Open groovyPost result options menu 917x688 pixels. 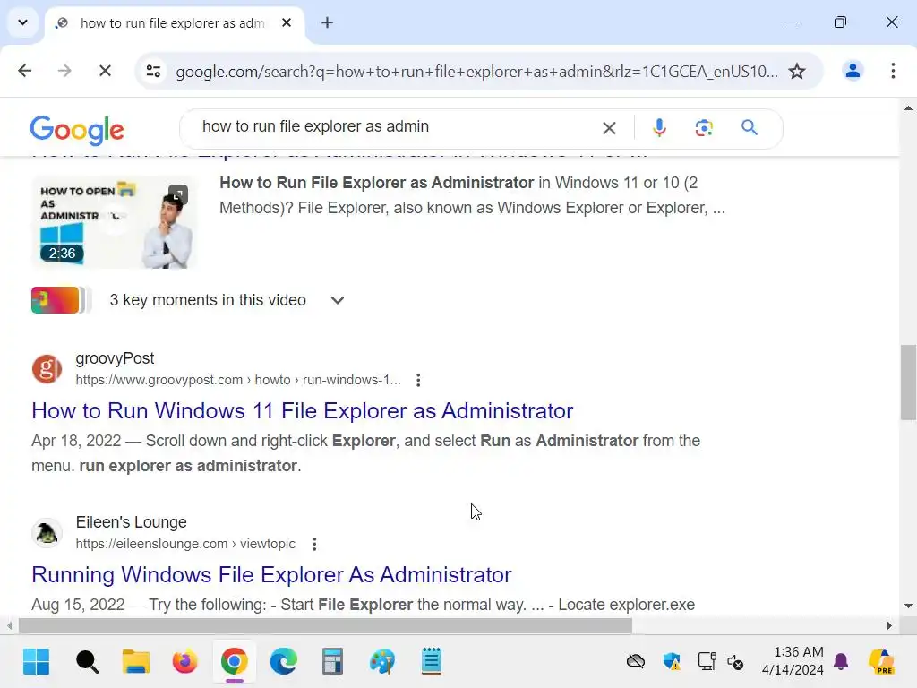pos(417,380)
